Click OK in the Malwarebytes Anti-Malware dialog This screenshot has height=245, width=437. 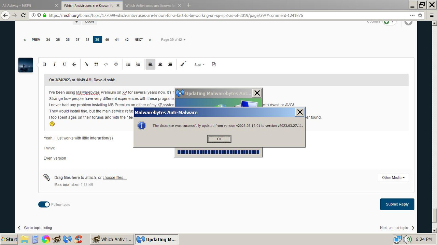point(219,139)
